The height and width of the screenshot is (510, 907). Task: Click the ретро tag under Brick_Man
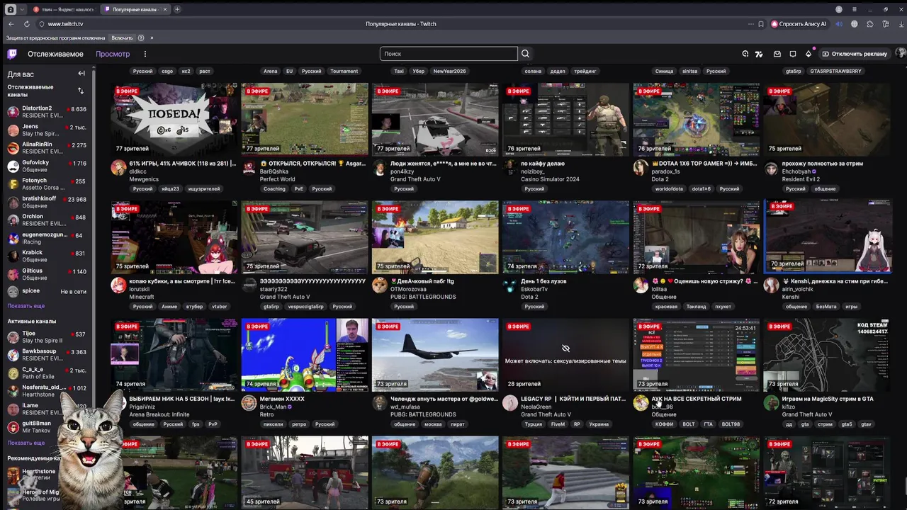[x=299, y=424]
